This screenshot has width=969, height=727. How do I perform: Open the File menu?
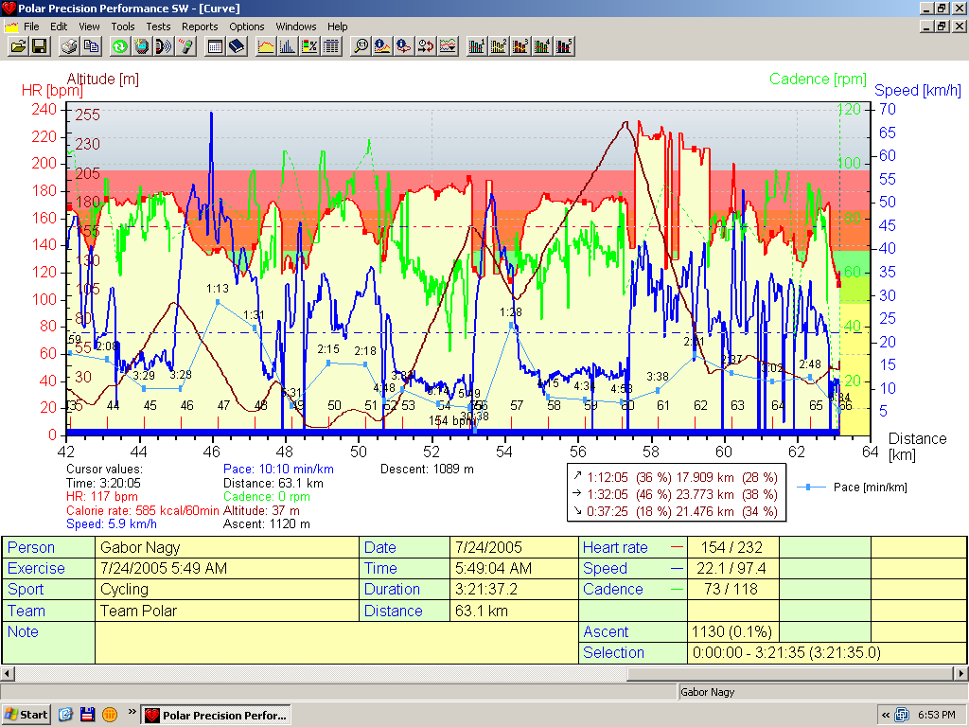click(x=31, y=27)
